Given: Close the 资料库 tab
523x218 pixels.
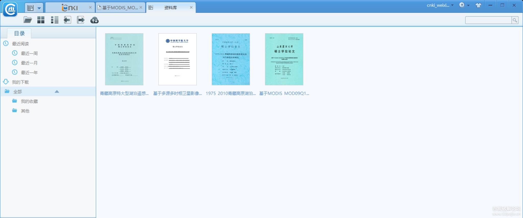Looking at the screenshot, I should point(191,7).
